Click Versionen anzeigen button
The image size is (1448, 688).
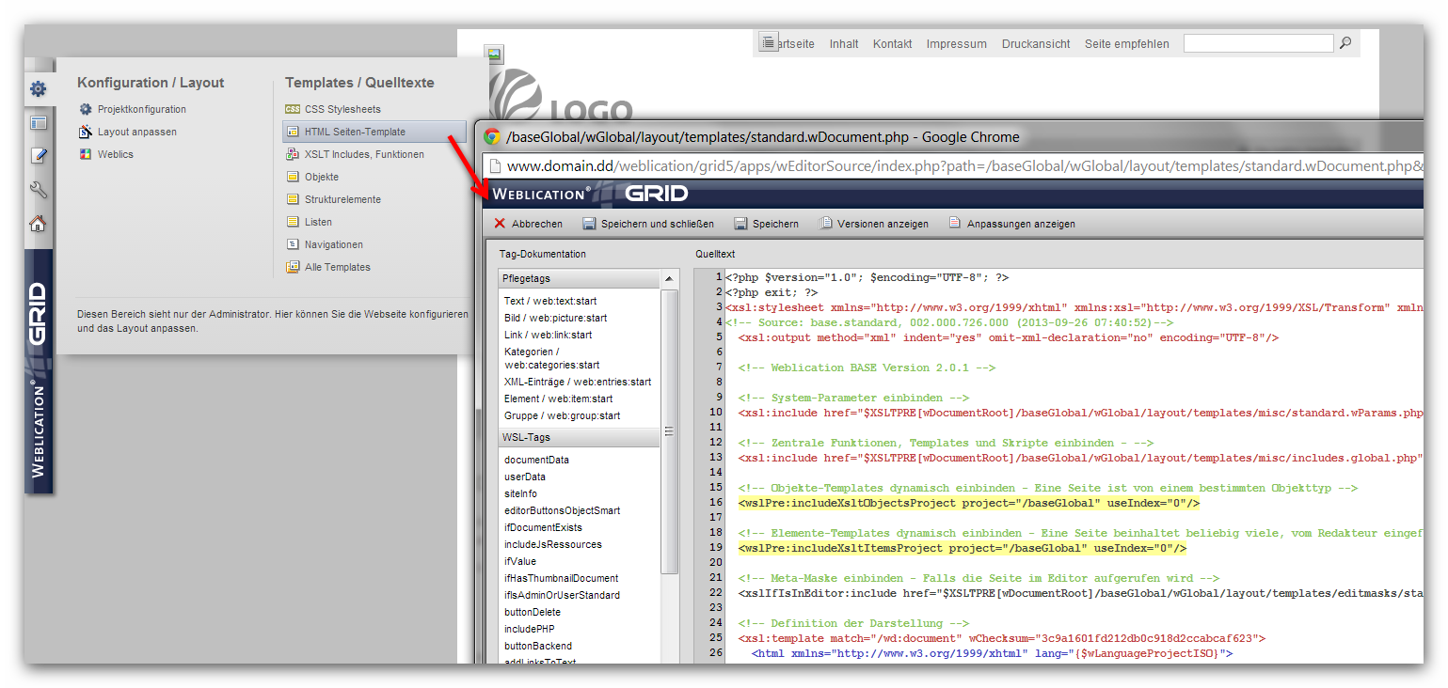click(873, 224)
